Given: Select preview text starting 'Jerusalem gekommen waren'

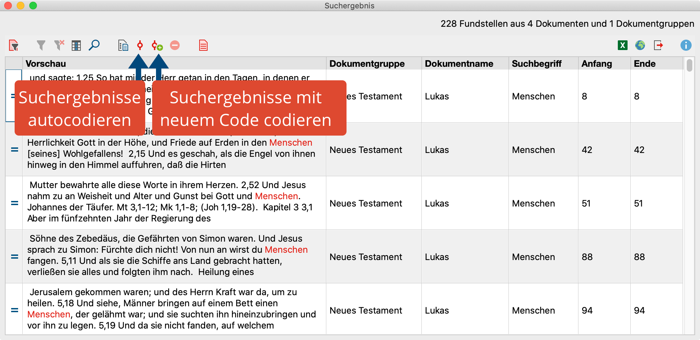Looking at the screenshot, I should tap(171, 309).
